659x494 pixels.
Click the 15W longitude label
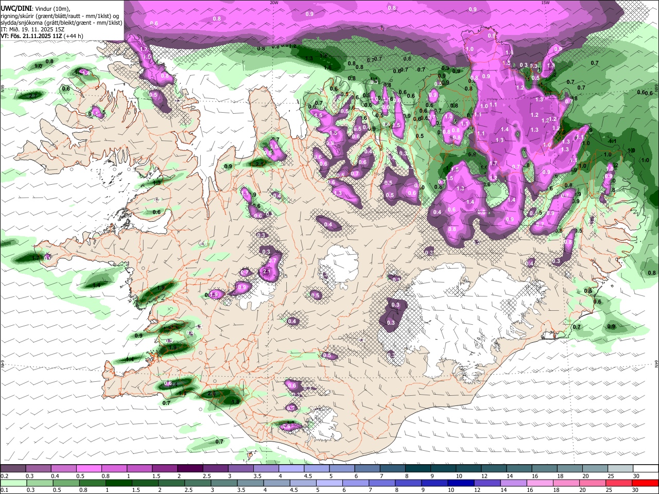click(545, 3)
